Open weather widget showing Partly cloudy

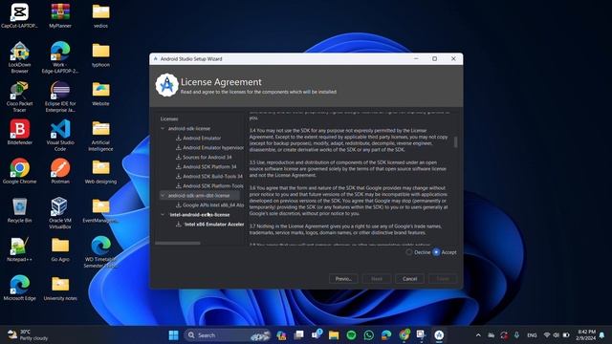tap(28, 335)
